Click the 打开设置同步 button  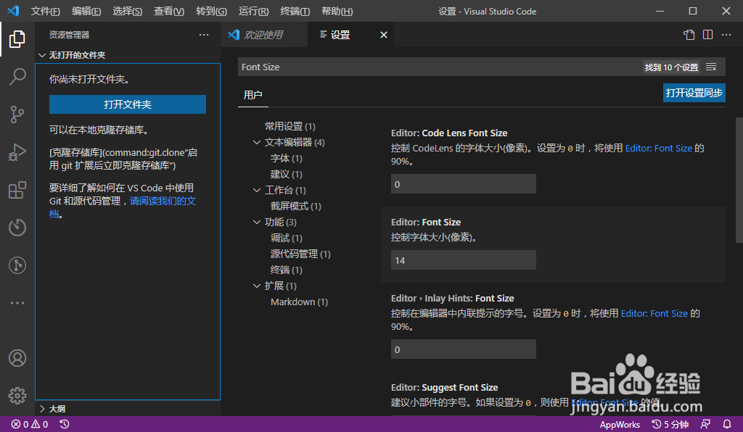pos(694,93)
